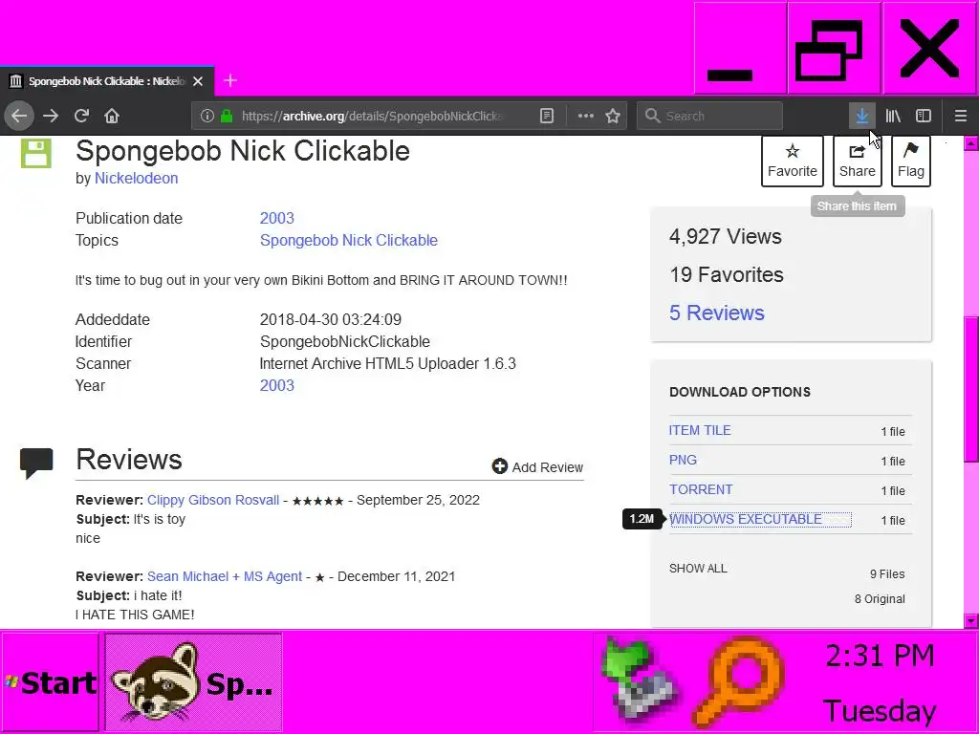
Task: Show site information via the info icon
Action: pyautogui.click(x=207, y=116)
